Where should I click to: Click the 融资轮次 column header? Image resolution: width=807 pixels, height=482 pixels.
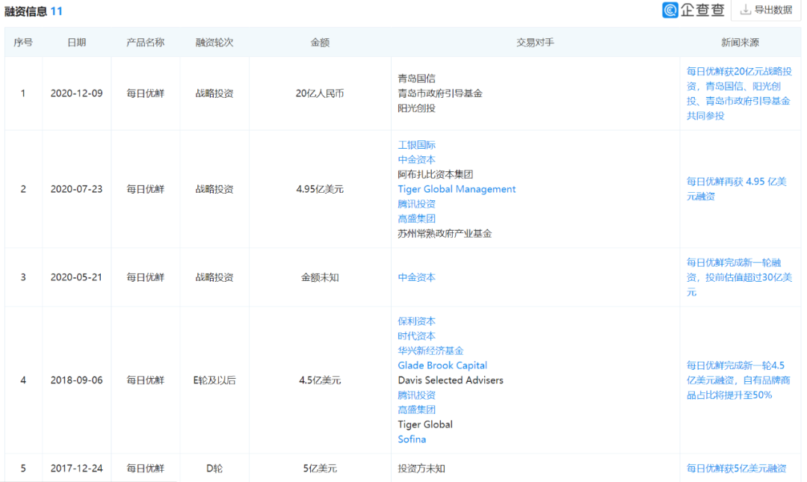click(214, 43)
